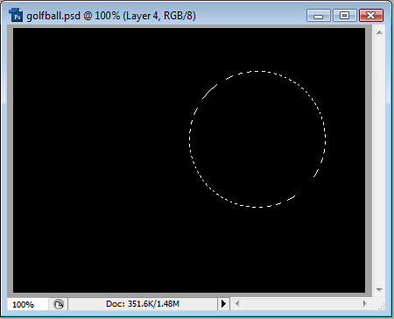Close the golfball.psd document window
The image size is (394, 319).
tap(371, 16)
